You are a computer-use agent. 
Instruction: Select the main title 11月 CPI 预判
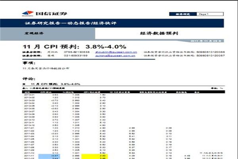pos(74,47)
